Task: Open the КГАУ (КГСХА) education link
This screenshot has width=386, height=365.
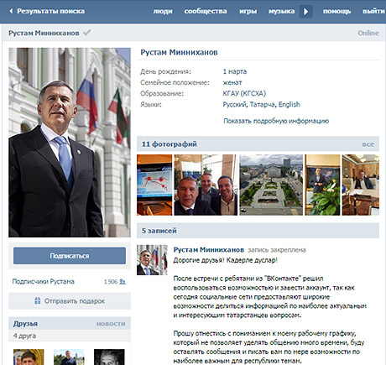Action: coord(244,93)
